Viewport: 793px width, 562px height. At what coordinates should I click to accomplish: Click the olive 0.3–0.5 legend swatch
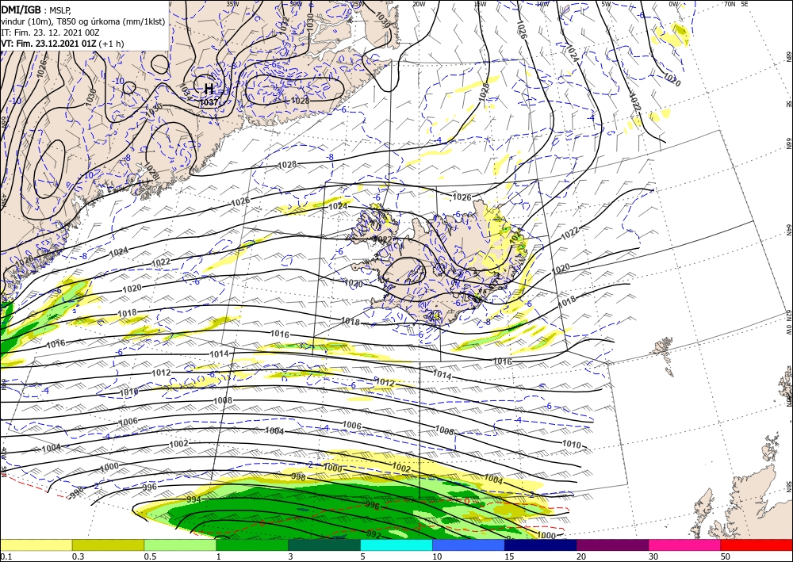[x=108, y=545]
